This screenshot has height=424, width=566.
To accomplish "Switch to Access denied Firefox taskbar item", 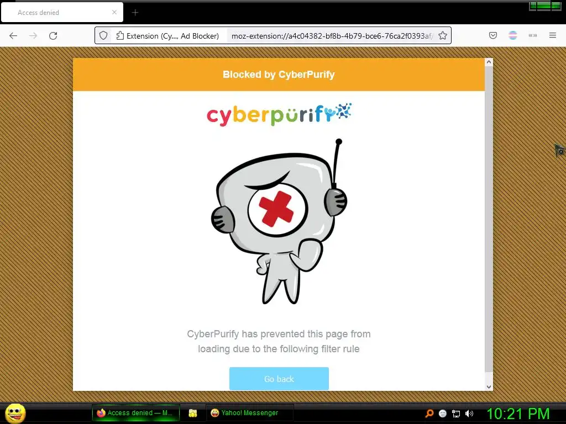I will (x=136, y=413).
